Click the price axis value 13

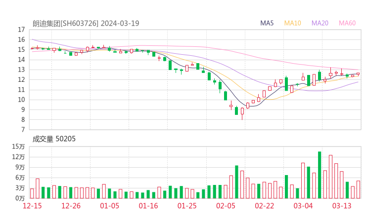[x=21, y=70]
